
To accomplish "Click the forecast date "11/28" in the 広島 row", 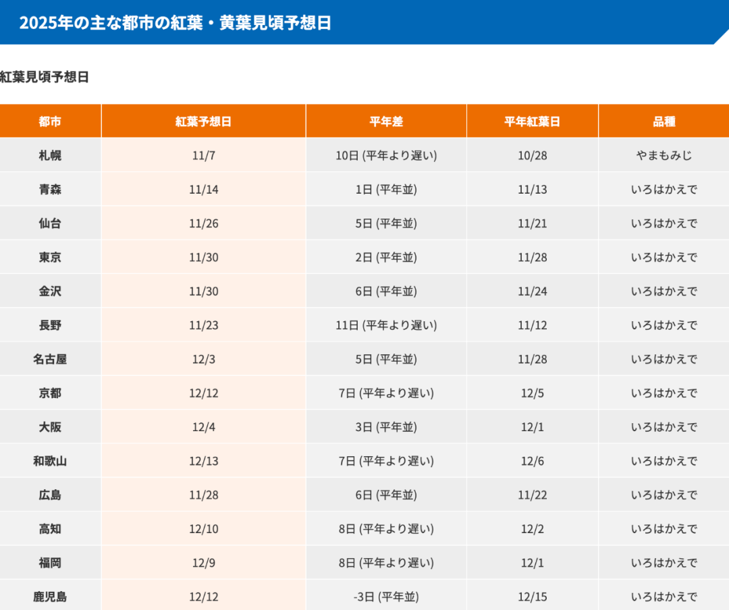I will tap(204, 495).
